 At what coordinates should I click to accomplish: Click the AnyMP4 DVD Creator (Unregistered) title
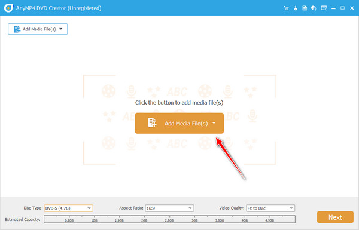59,8
